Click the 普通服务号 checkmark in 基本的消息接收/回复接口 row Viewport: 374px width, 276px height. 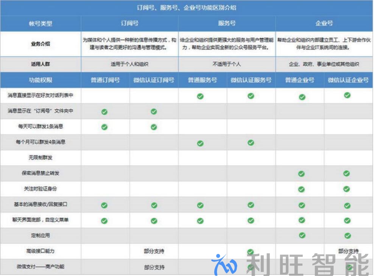pyautogui.click(x=200, y=205)
